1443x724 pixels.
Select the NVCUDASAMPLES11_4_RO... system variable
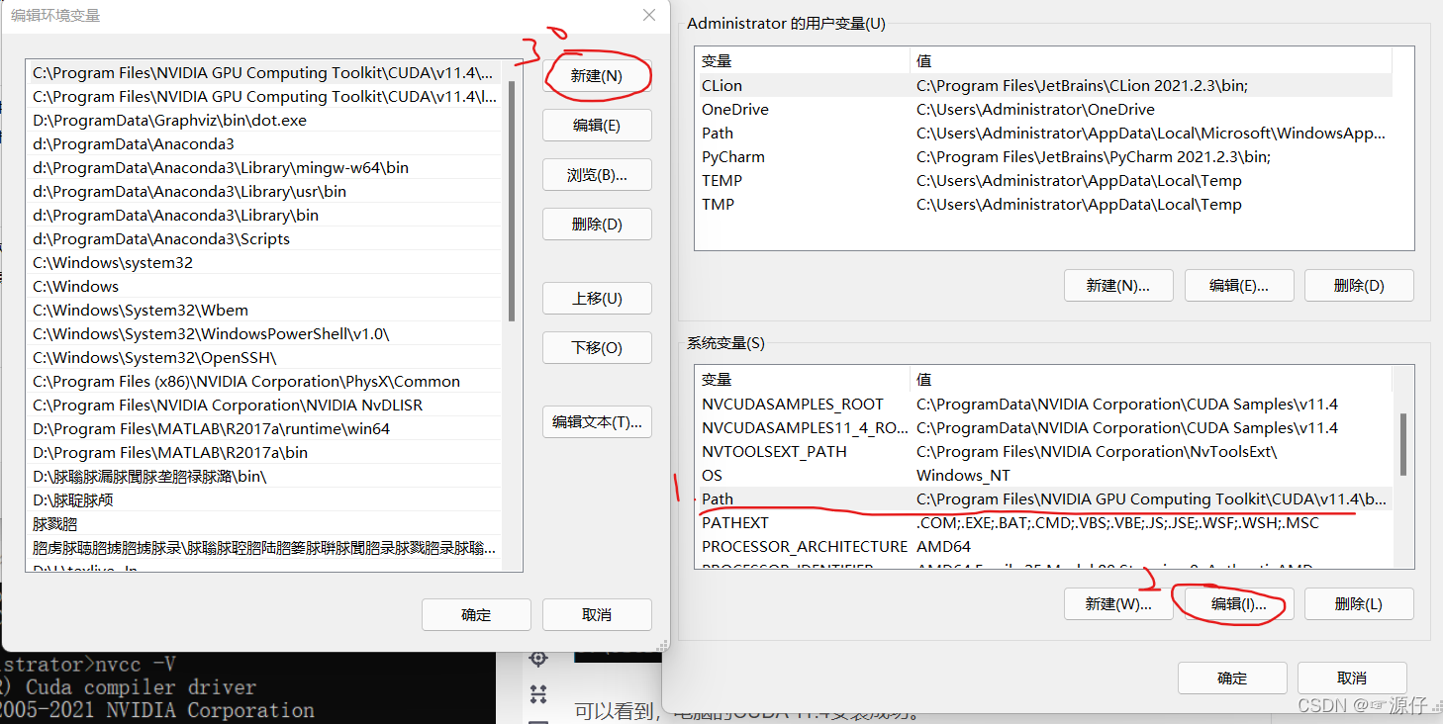(x=1044, y=428)
